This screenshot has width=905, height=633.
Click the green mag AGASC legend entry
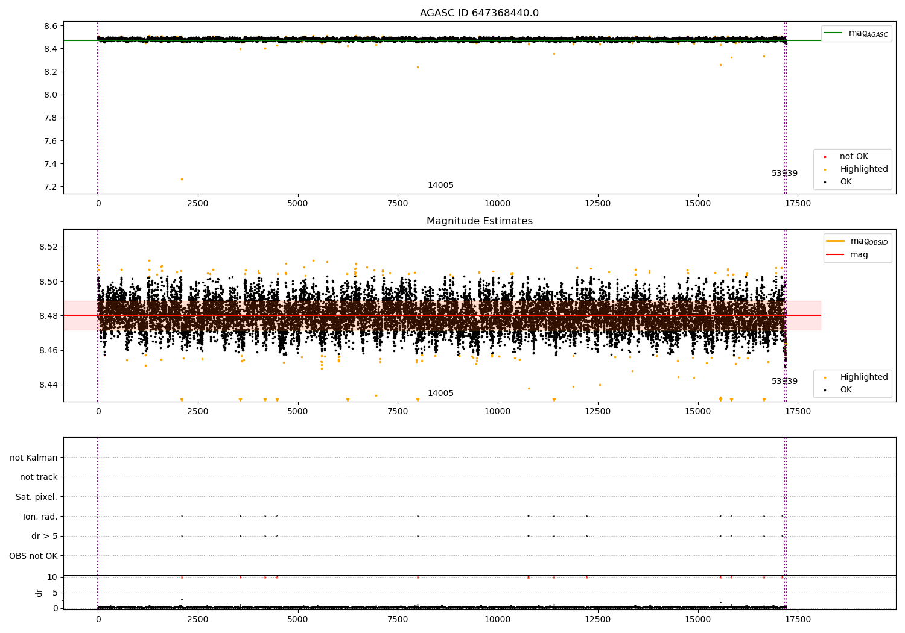856,33
